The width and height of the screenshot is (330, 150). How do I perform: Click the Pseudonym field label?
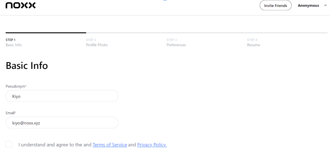pyautogui.click(x=16, y=86)
